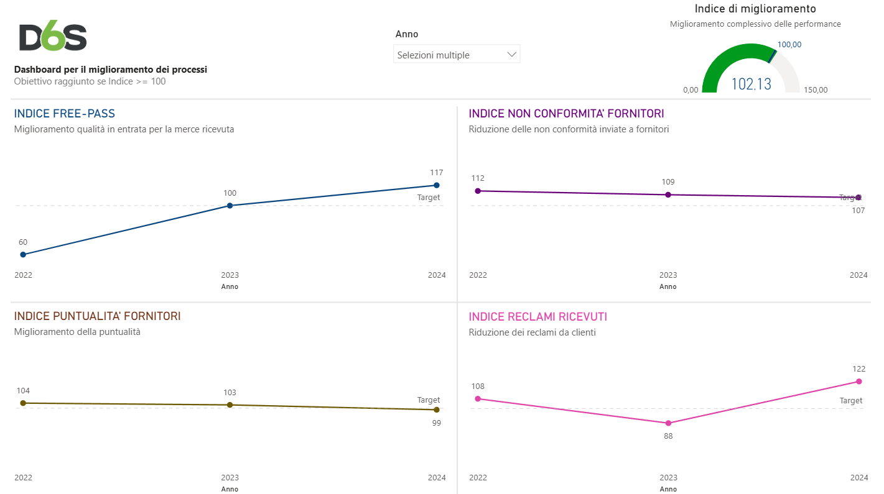Screen dimensions: 884x494
Task: Click the 2023 point (109) in Non Conformità chart
Action: point(668,195)
